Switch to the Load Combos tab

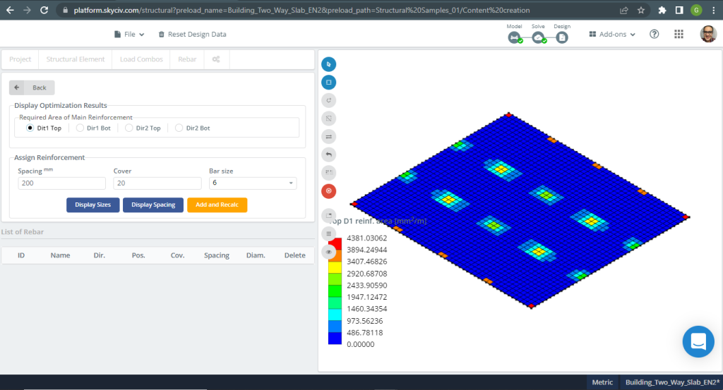point(141,59)
